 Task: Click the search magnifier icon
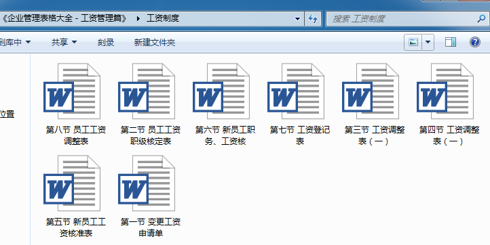(481, 19)
